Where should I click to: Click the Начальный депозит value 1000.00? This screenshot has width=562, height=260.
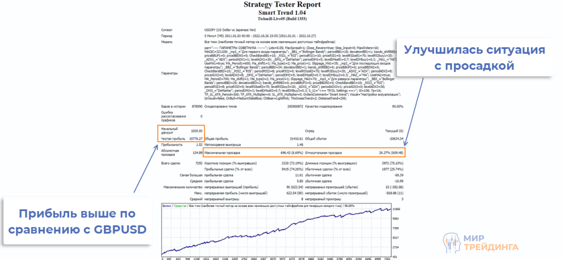(x=196, y=131)
